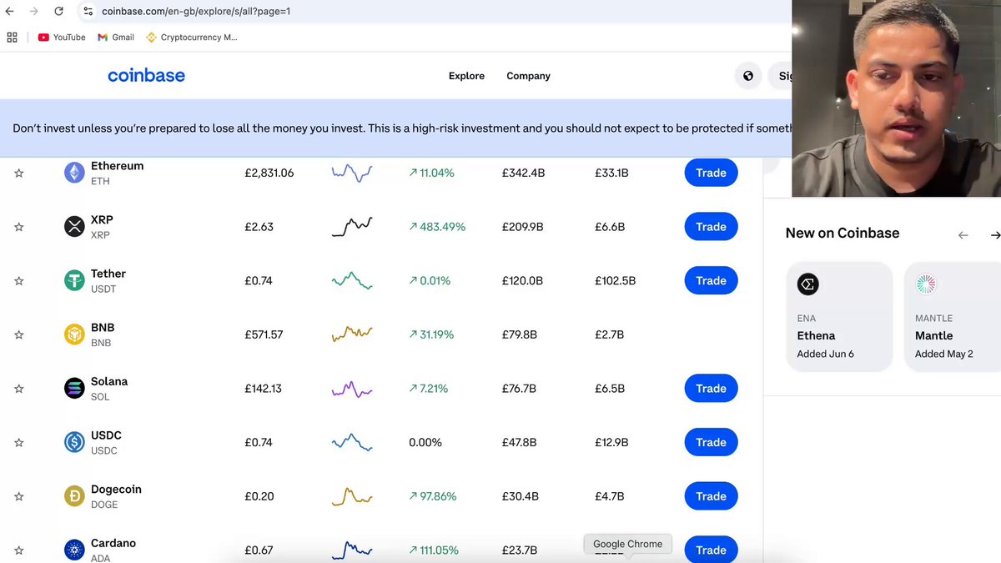Open the Company menu

coord(528,76)
